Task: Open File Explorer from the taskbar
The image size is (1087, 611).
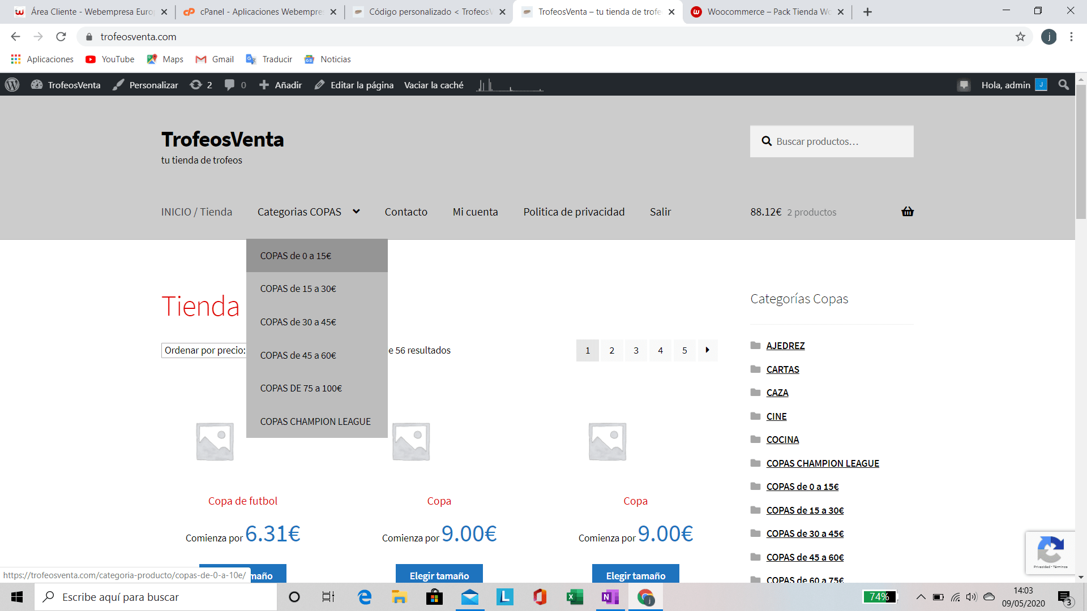Action: 399,597
